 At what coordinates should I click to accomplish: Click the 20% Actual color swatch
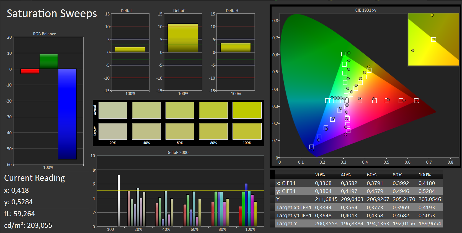tap(113, 110)
